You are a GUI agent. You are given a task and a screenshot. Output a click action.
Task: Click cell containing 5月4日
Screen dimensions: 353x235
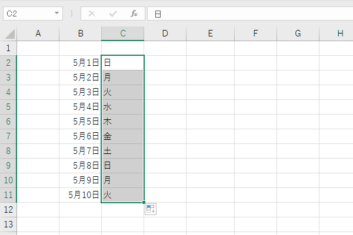[81, 107]
